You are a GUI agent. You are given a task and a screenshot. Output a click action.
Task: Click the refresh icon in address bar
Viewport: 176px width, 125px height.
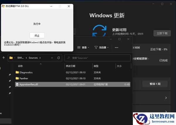tap(58, 58)
